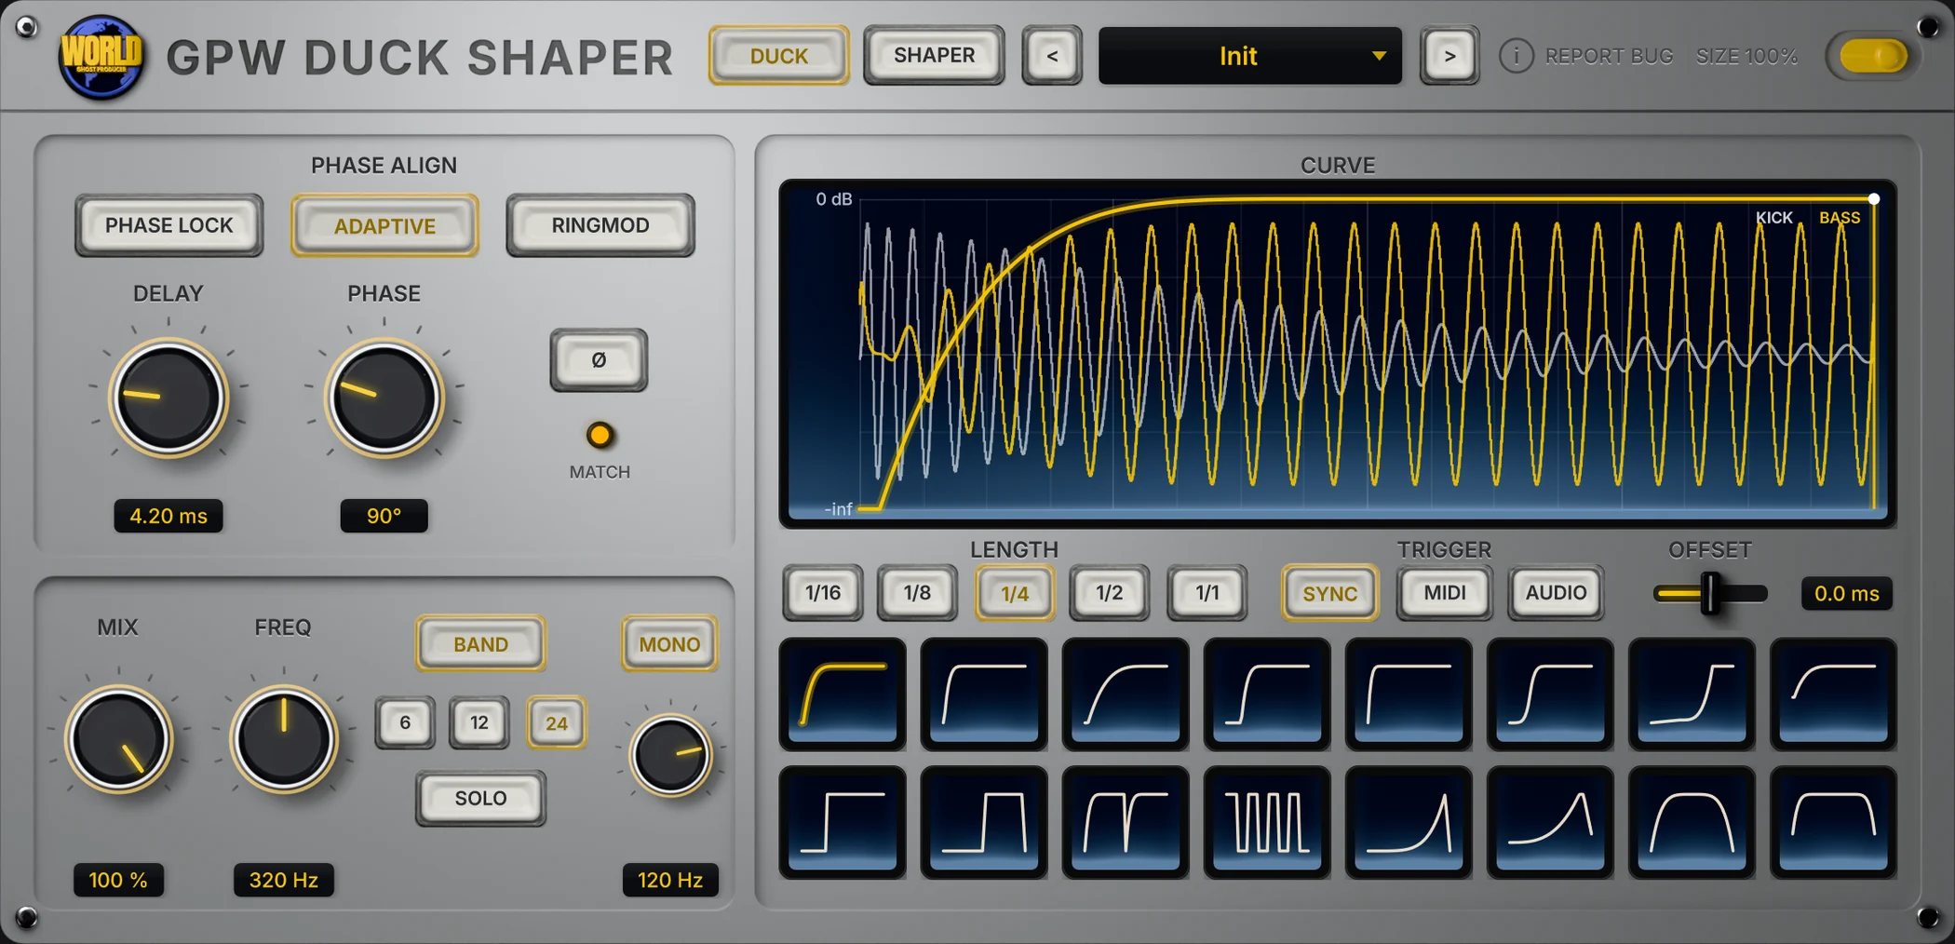Choose the single trapezoid pulse curve preset
The width and height of the screenshot is (1955, 944).
point(984,823)
